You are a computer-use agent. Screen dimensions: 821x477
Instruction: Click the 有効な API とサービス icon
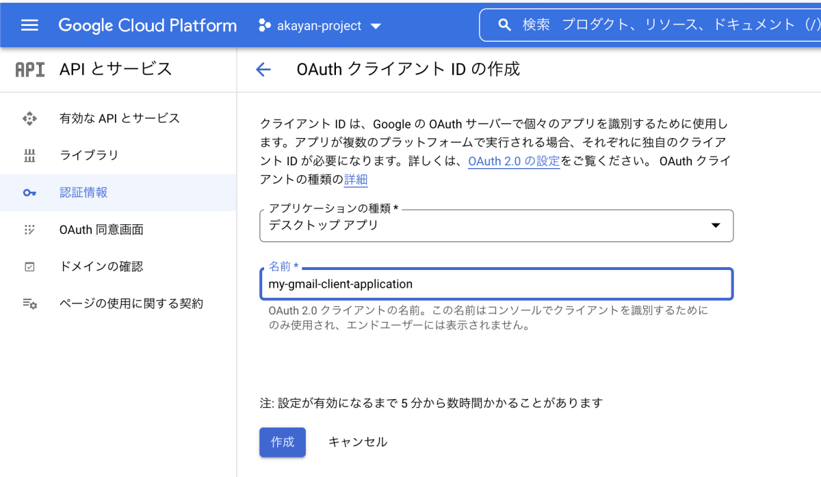pos(29,118)
